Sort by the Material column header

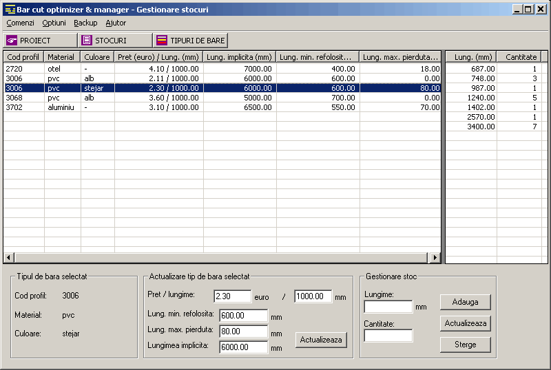click(x=62, y=57)
